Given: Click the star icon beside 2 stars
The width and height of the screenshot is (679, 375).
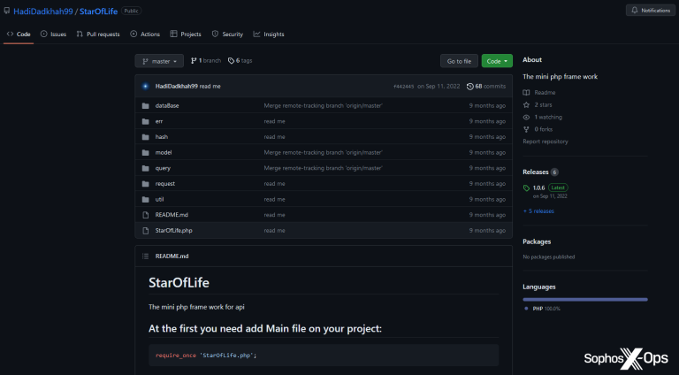Looking at the screenshot, I should coord(526,104).
